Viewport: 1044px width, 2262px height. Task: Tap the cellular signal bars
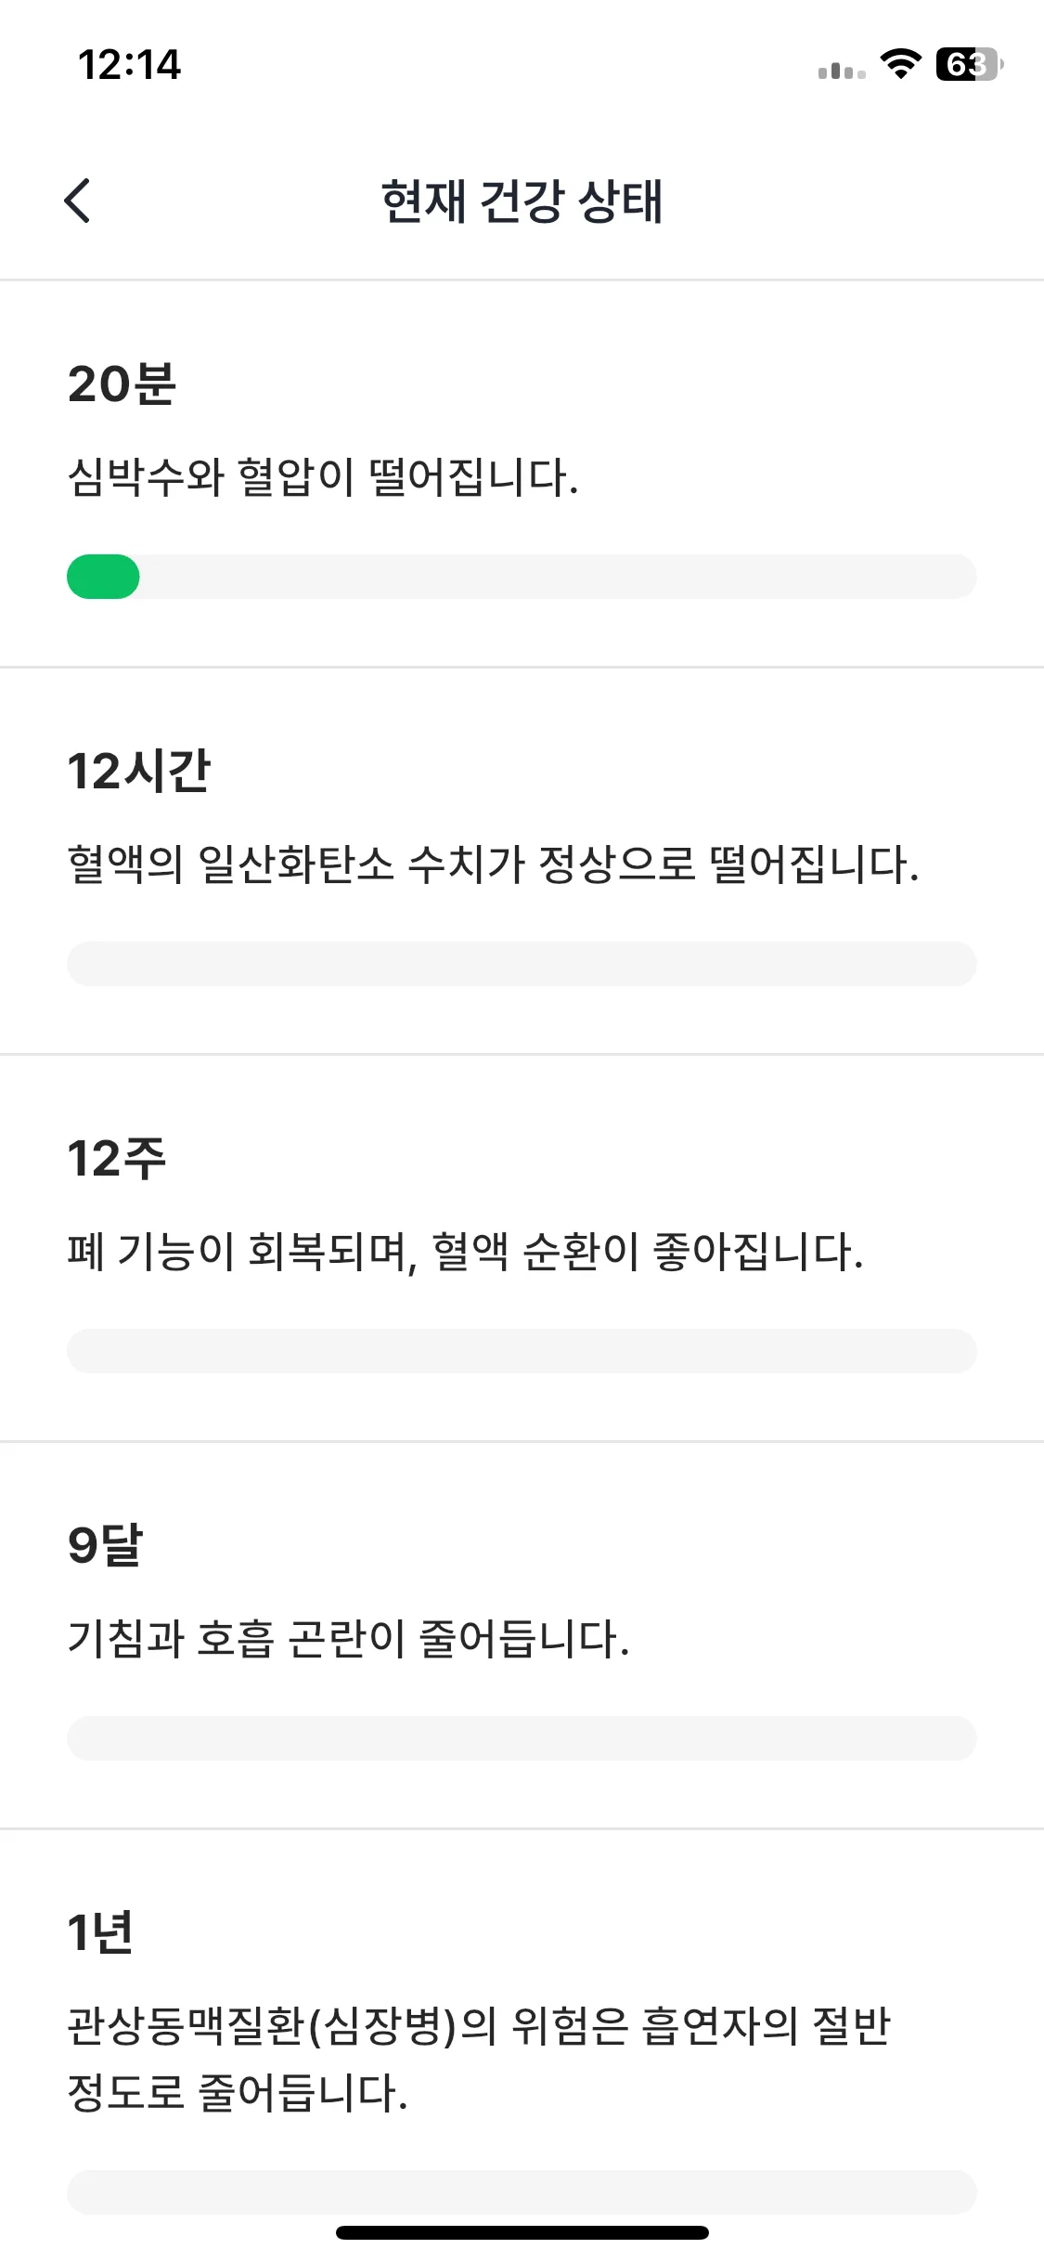[841, 70]
